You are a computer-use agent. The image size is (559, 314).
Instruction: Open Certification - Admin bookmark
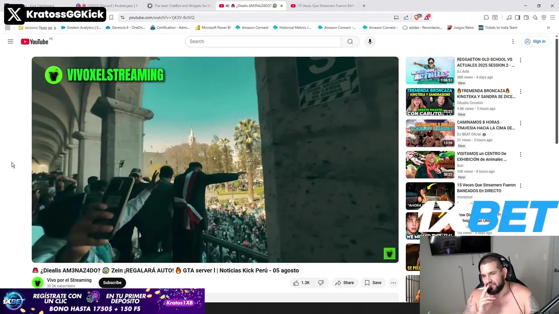coord(170,27)
